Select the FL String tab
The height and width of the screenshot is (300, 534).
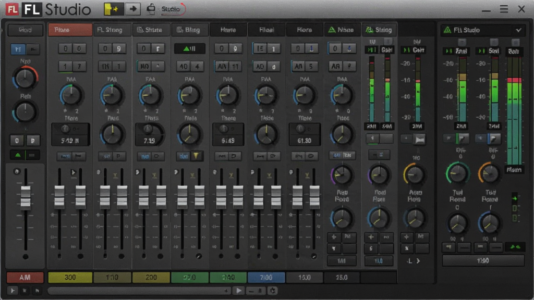[x=112, y=30]
